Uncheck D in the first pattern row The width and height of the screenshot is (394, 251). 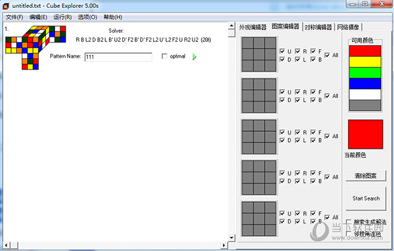pos(282,60)
